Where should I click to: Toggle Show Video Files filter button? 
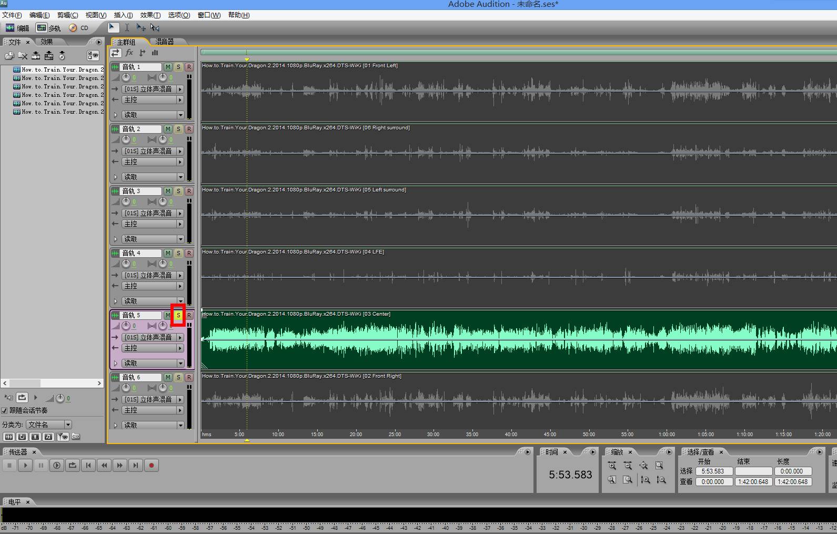[35, 437]
